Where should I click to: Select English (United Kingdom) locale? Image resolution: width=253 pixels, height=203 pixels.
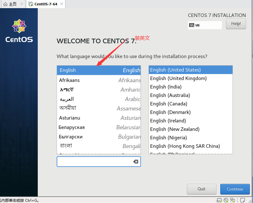coord(191,78)
